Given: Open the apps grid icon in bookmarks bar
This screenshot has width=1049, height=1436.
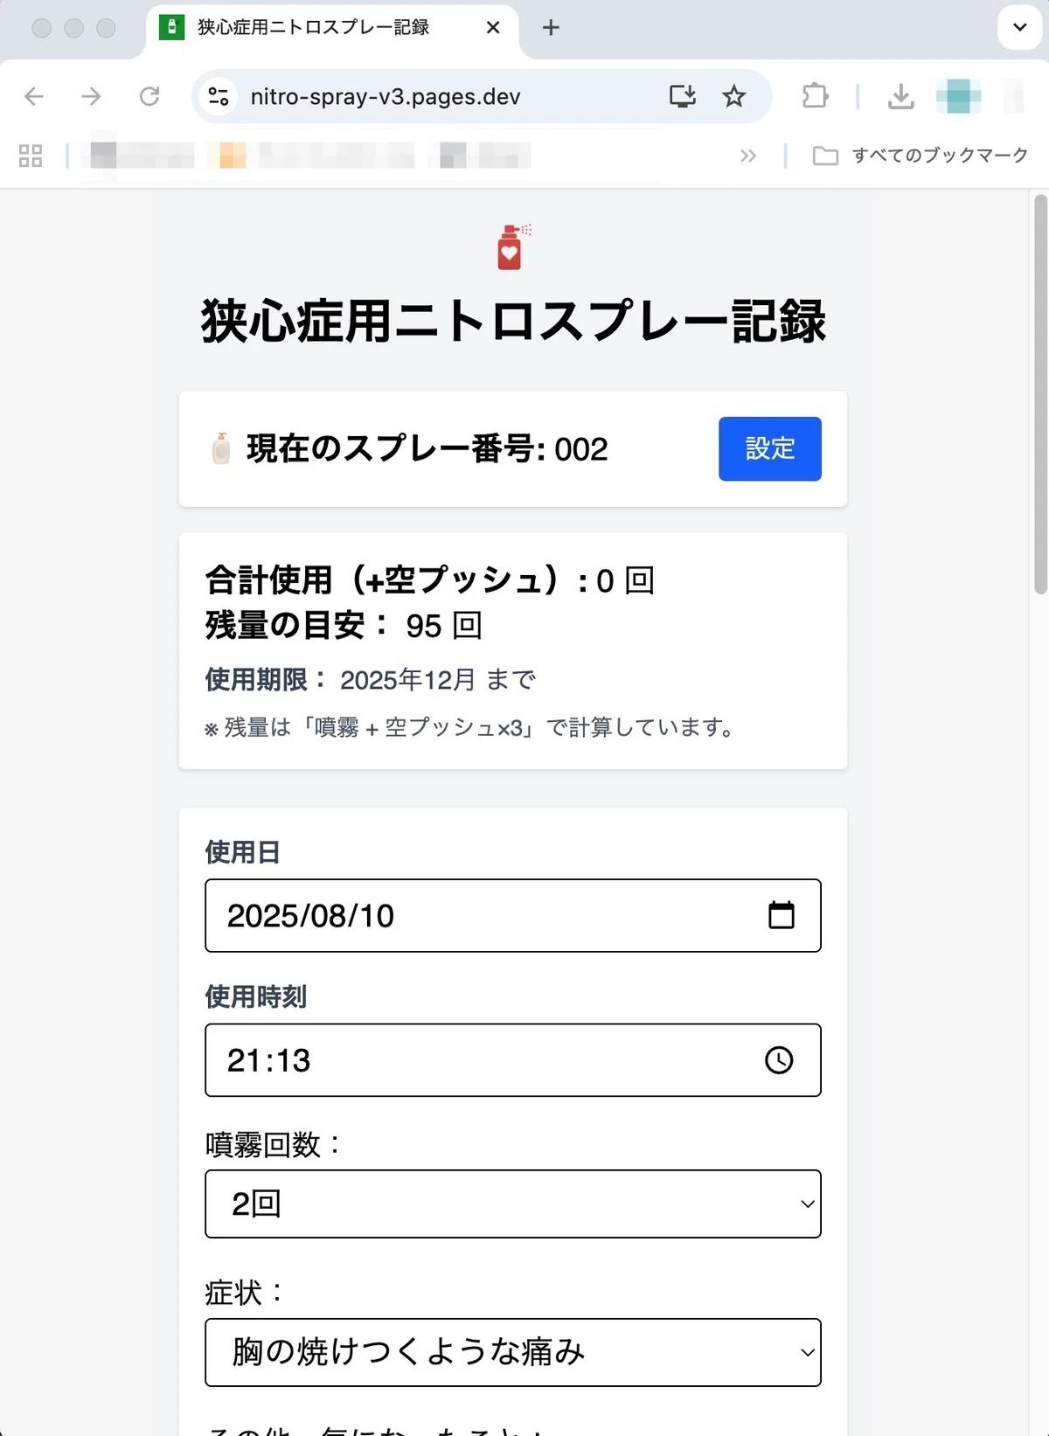Looking at the screenshot, I should point(31,156).
